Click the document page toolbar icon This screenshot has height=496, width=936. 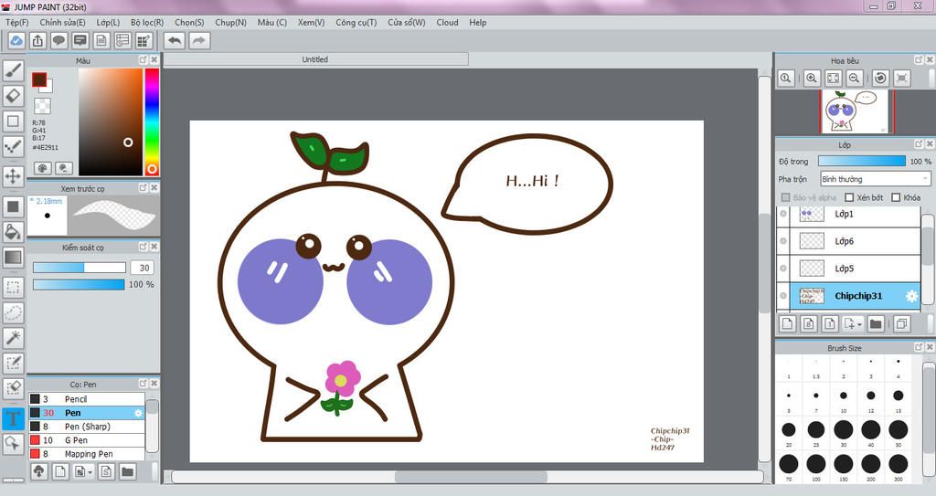101,40
